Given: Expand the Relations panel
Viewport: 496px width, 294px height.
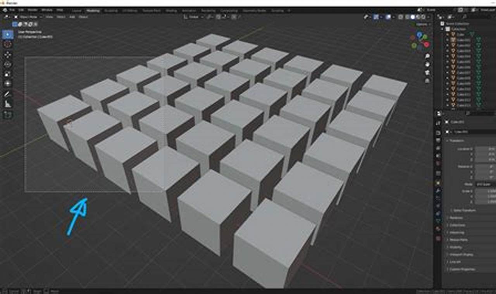Looking at the screenshot, I should click(x=456, y=218).
